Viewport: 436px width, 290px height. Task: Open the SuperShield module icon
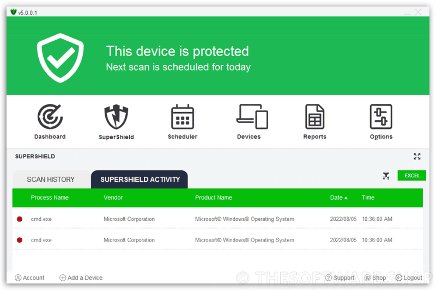pos(116,117)
